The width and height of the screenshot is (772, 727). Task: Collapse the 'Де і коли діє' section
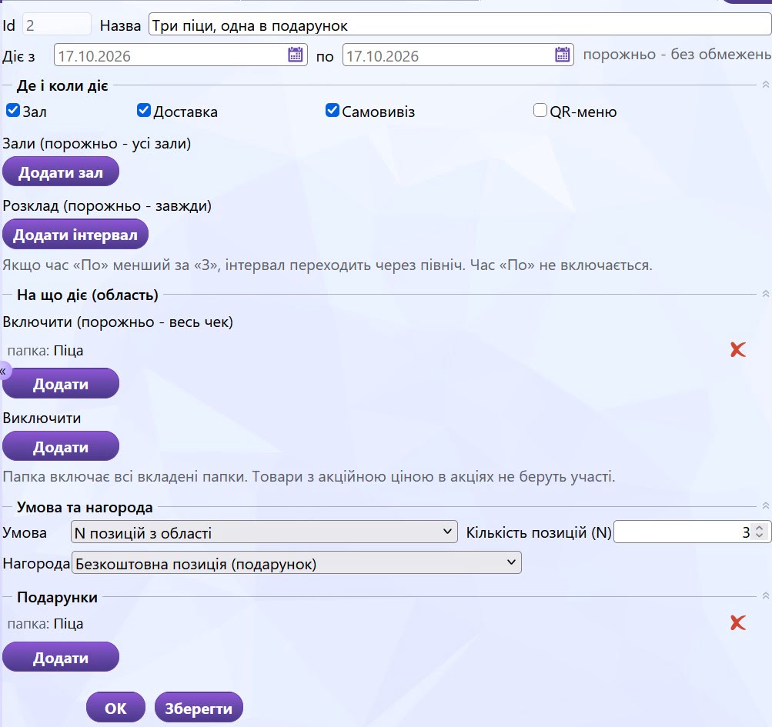[x=766, y=85]
